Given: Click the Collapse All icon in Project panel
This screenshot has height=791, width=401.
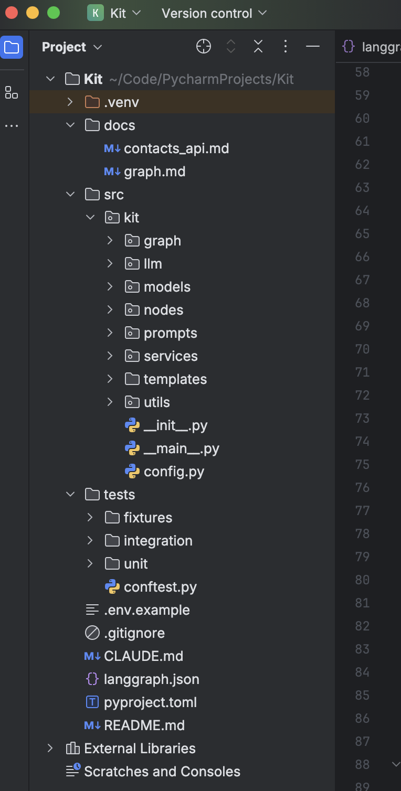Looking at the screenshot, I should tap(258, 47).
